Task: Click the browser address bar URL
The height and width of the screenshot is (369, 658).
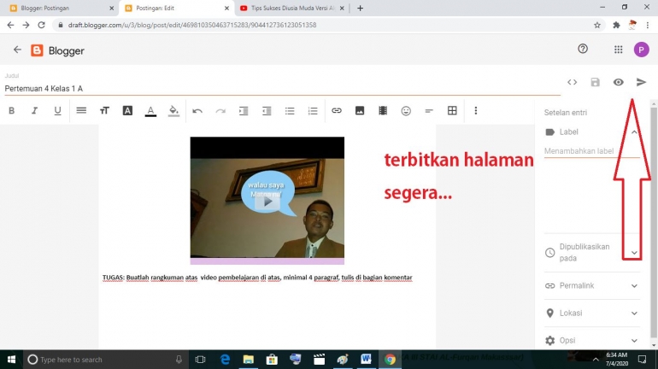Action: pyautogui.click(x=192, y=25)
